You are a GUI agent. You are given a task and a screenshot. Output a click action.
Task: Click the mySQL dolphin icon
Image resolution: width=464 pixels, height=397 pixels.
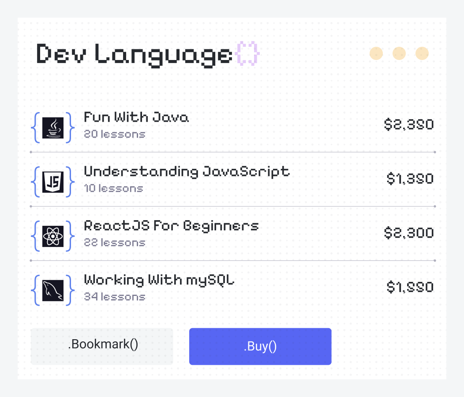pos(53,291)
